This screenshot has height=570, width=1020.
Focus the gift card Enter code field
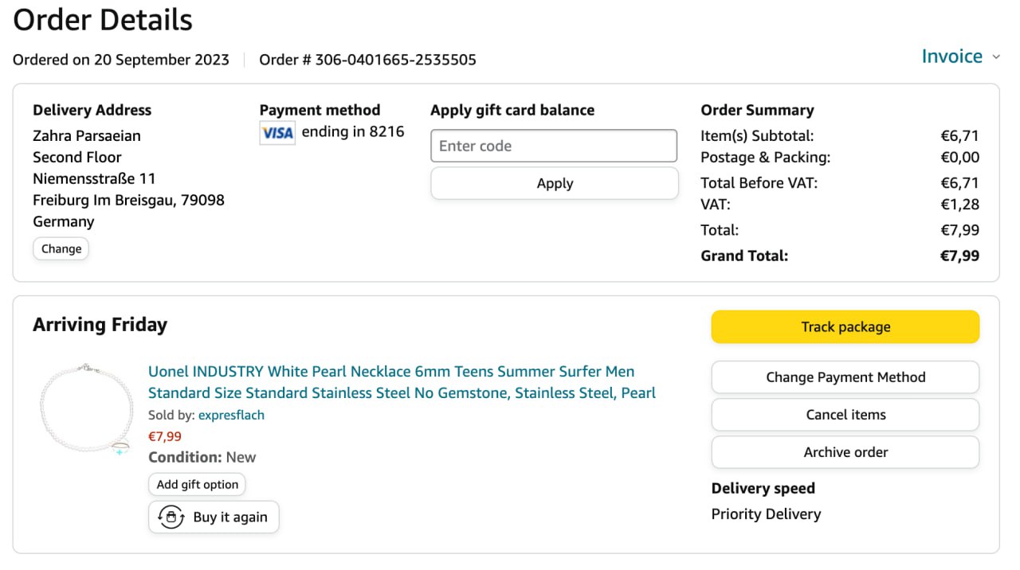point(554,146)
